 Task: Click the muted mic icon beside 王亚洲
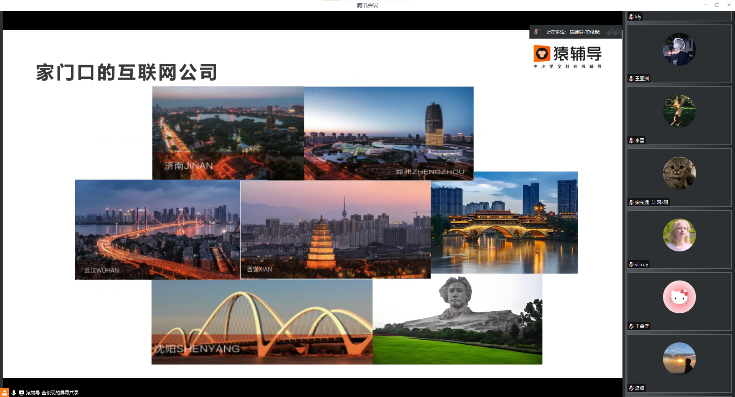pos(631,79)
